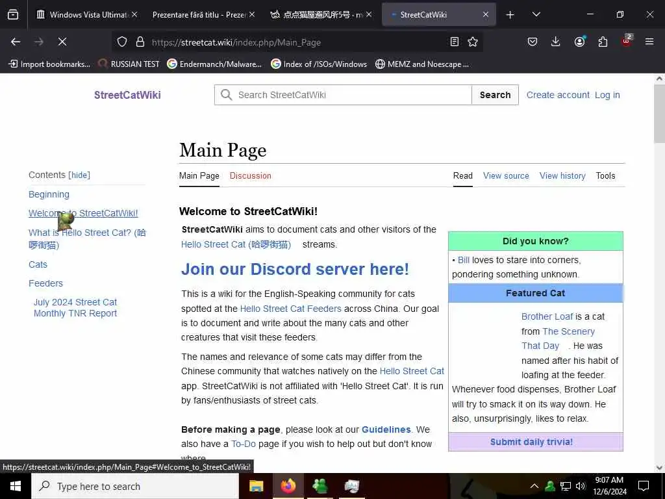Jump to Cats section in contents
The width and height of the screenshot is (665, 499).
(38, 264)
